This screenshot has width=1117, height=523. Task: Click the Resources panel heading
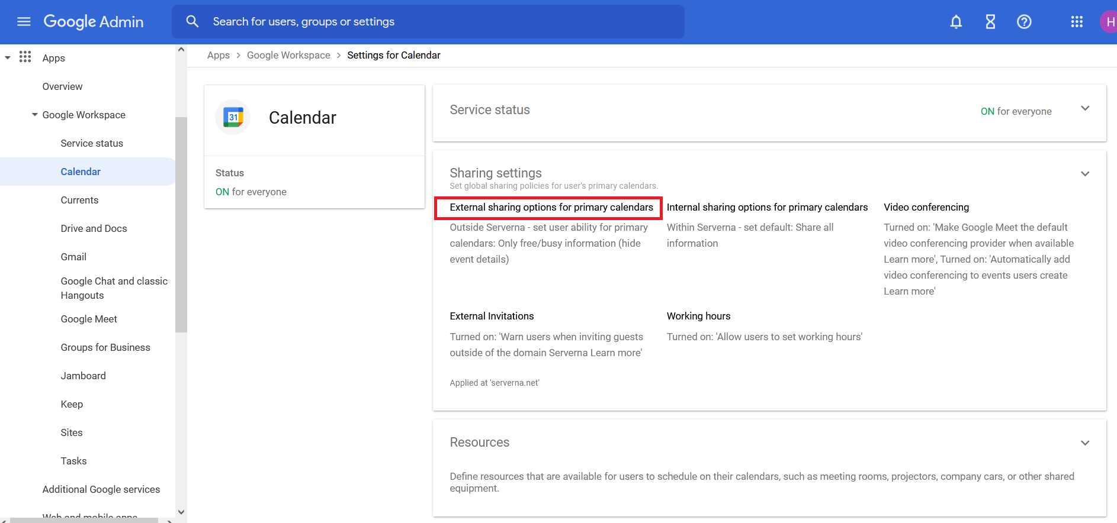479,442
